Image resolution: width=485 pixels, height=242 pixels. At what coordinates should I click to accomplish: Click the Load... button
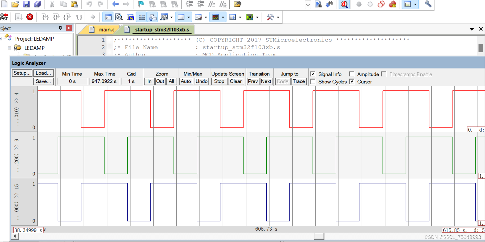[x=43, y=73]
